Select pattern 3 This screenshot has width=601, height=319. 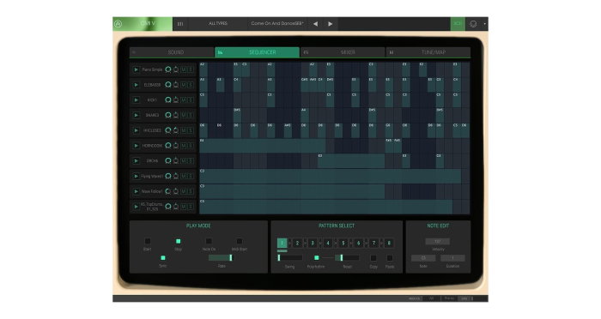pos(313,243)
